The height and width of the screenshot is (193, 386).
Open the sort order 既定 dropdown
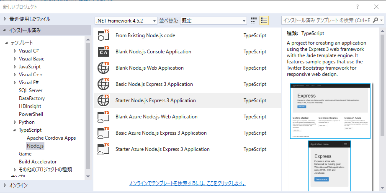(x=214, y=20)
